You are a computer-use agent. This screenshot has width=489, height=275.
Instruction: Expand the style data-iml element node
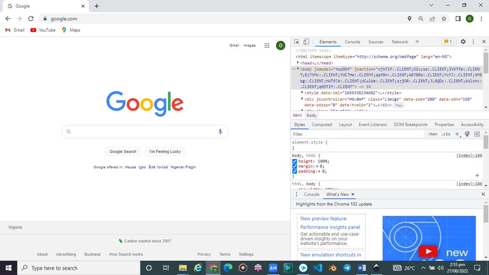[302, 93]
